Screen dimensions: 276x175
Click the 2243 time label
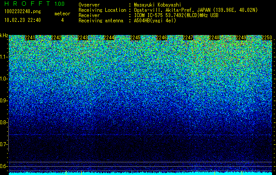82,38
